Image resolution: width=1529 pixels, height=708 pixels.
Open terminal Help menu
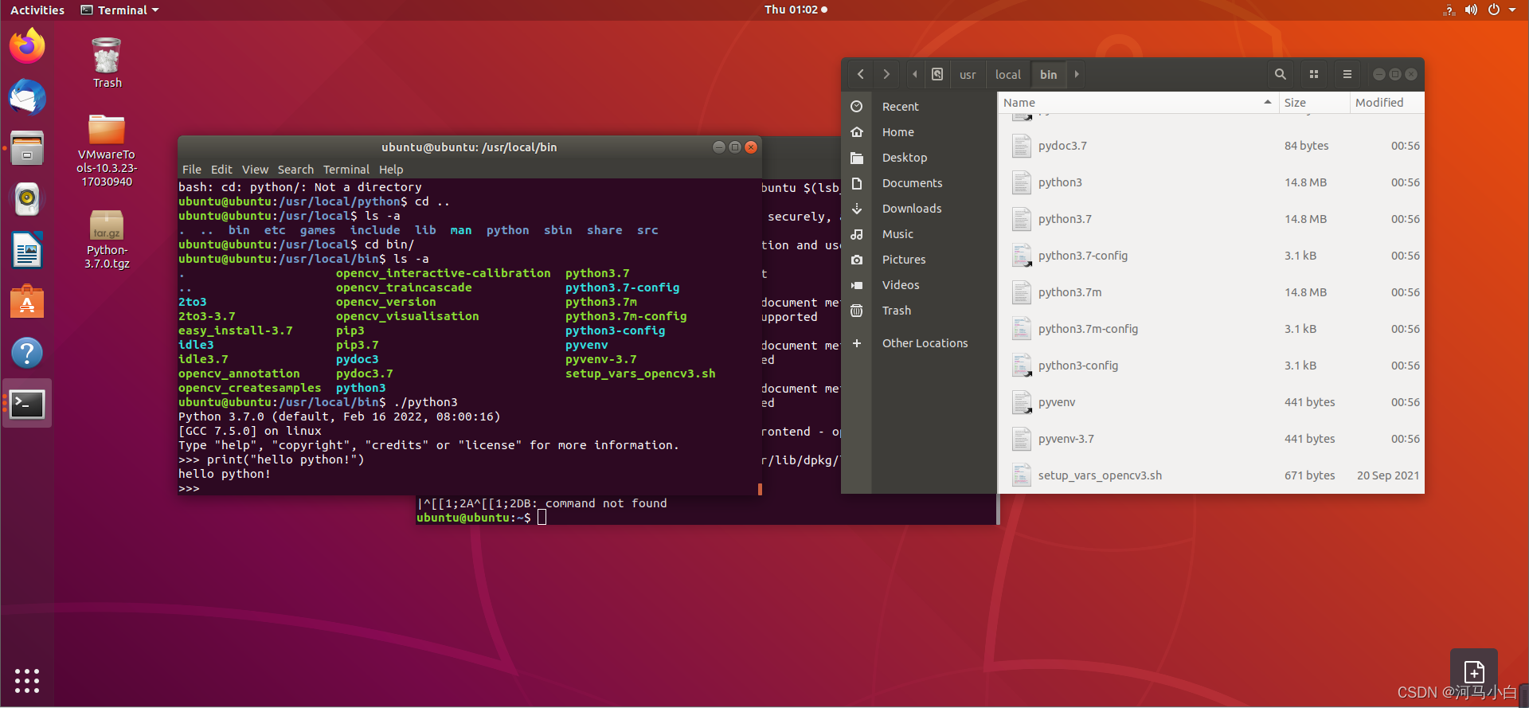pyautogui.click(x=391, y=170)
